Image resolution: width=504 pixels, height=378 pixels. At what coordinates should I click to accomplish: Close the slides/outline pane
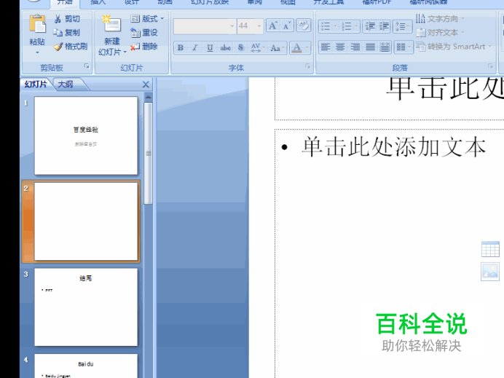[x=146, y=84]
